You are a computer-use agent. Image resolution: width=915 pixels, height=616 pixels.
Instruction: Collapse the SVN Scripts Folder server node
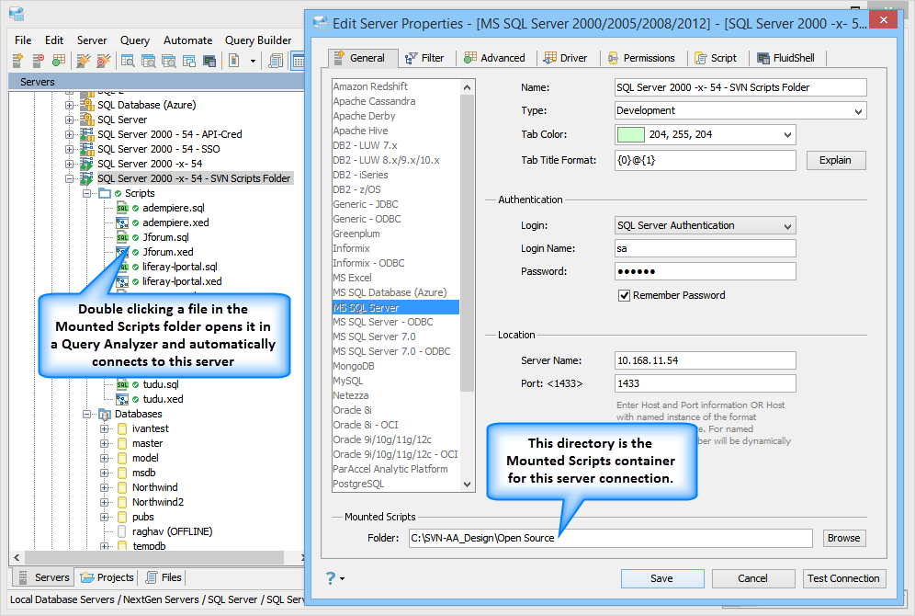pyautogui.click(x=70, y=178)
